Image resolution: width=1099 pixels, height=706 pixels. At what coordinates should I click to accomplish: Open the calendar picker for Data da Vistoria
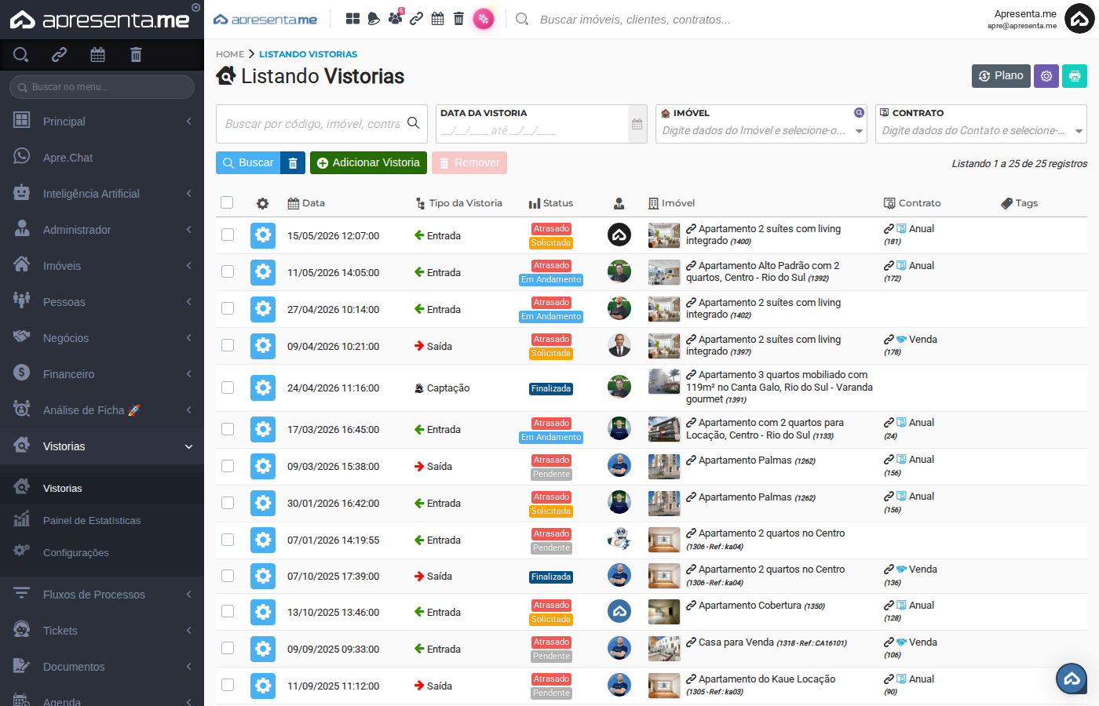click(x=637, y=124)
